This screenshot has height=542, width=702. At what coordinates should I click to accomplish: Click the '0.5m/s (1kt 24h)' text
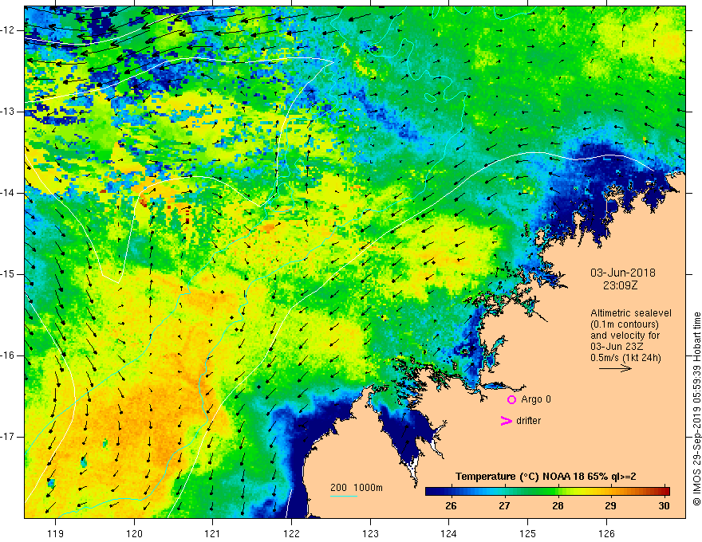[x=625, y=357]
